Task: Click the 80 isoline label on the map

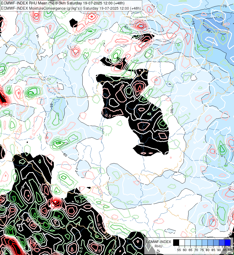Action: pyautogui.click(x=209, y=30)
